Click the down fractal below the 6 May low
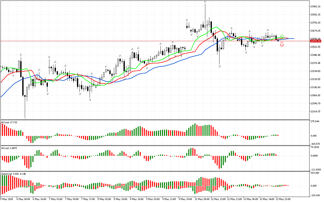 click(x=25, y=119)
